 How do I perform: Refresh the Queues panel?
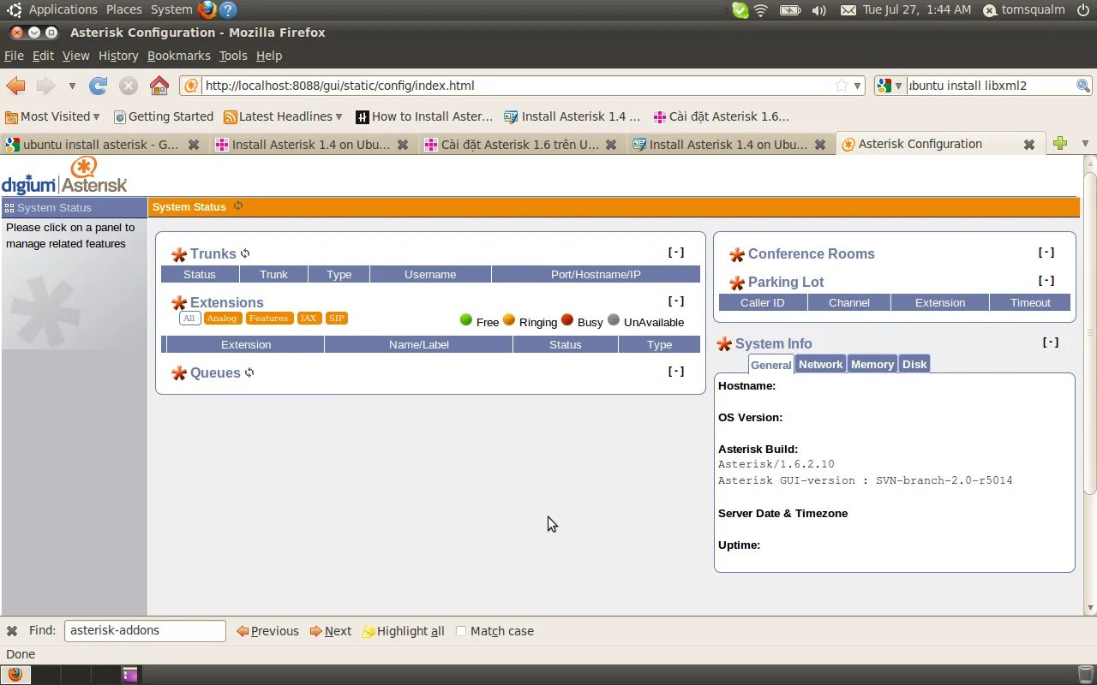[249, 372]
